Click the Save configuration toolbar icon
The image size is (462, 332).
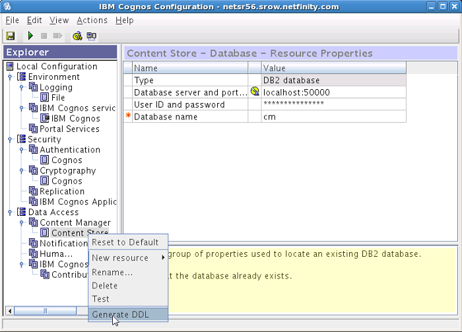pyautogui.click(x=11, y=36)
